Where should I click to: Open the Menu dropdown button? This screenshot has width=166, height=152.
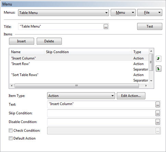123,13
